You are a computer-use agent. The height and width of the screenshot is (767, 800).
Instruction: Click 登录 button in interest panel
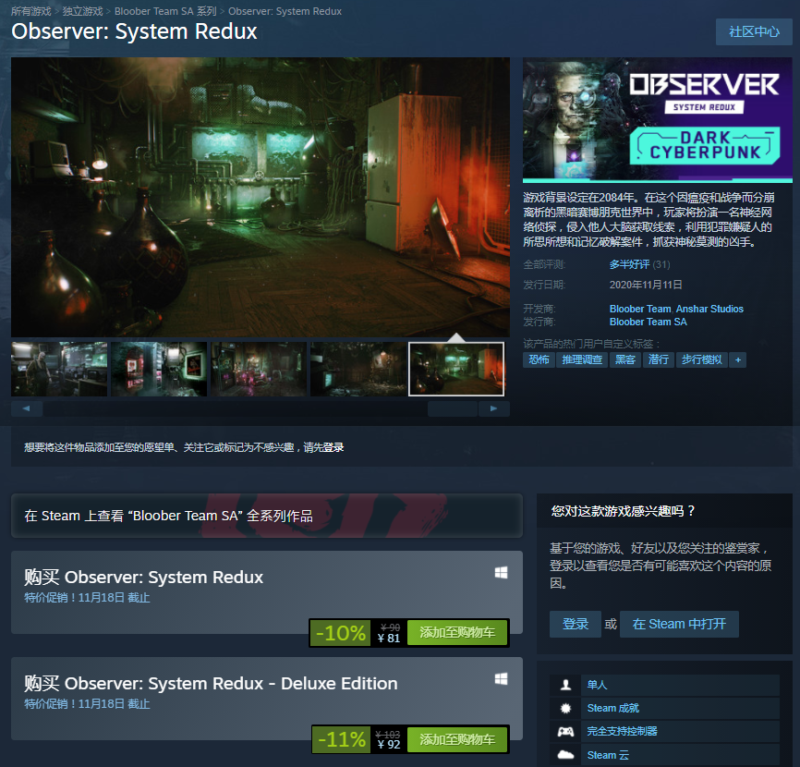pyautogui.click(x=575, y=624)
